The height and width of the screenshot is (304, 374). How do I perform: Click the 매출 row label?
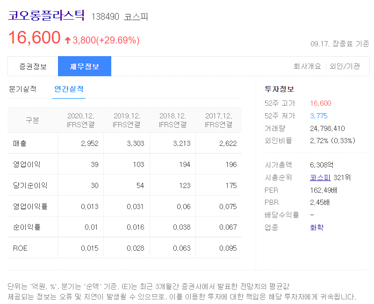coord(20,143)
